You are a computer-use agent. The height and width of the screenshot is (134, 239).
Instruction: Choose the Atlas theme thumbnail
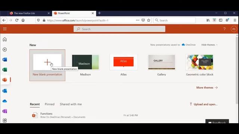click(x=124, y=62)
